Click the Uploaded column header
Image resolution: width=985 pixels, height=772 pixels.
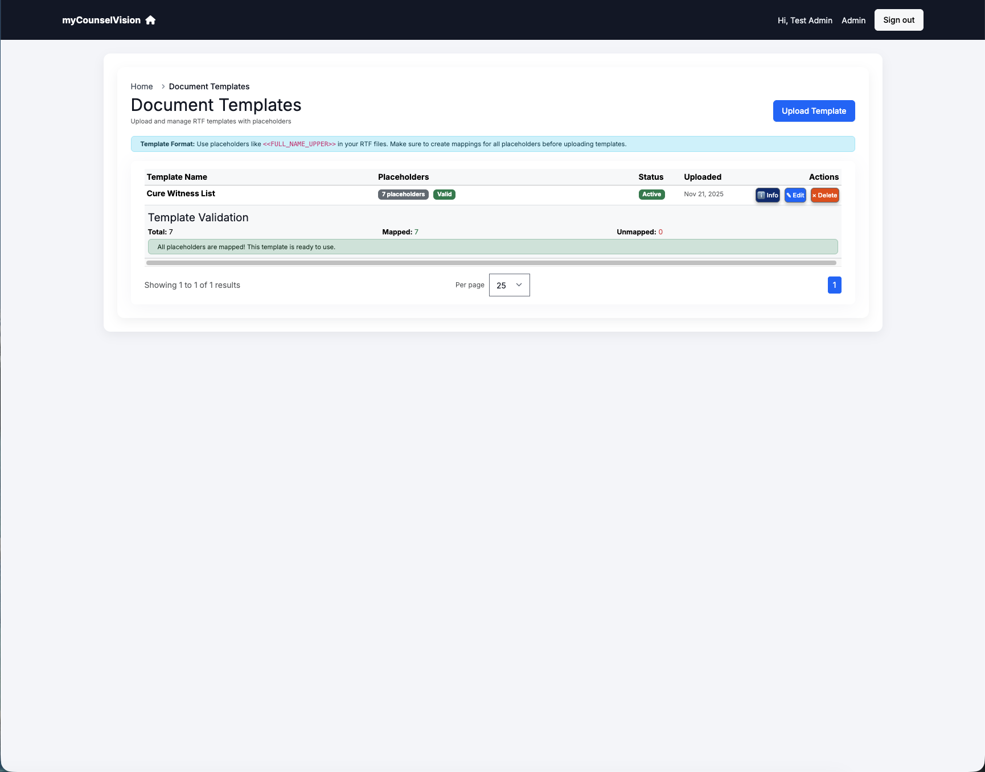(x=702, y=177)
